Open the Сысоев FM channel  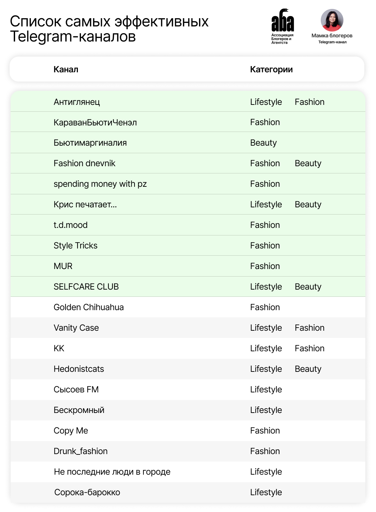coord(76,390)
